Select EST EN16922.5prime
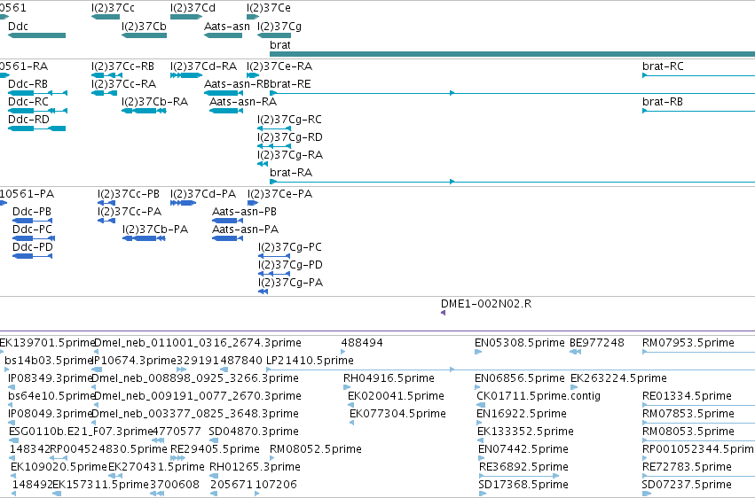 click(479, 423)
